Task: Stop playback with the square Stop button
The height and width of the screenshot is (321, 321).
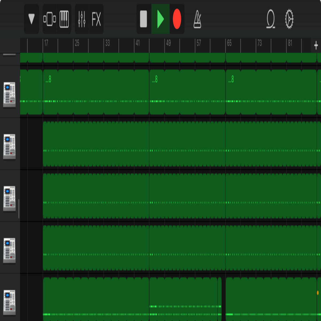Action: point(144,19)
